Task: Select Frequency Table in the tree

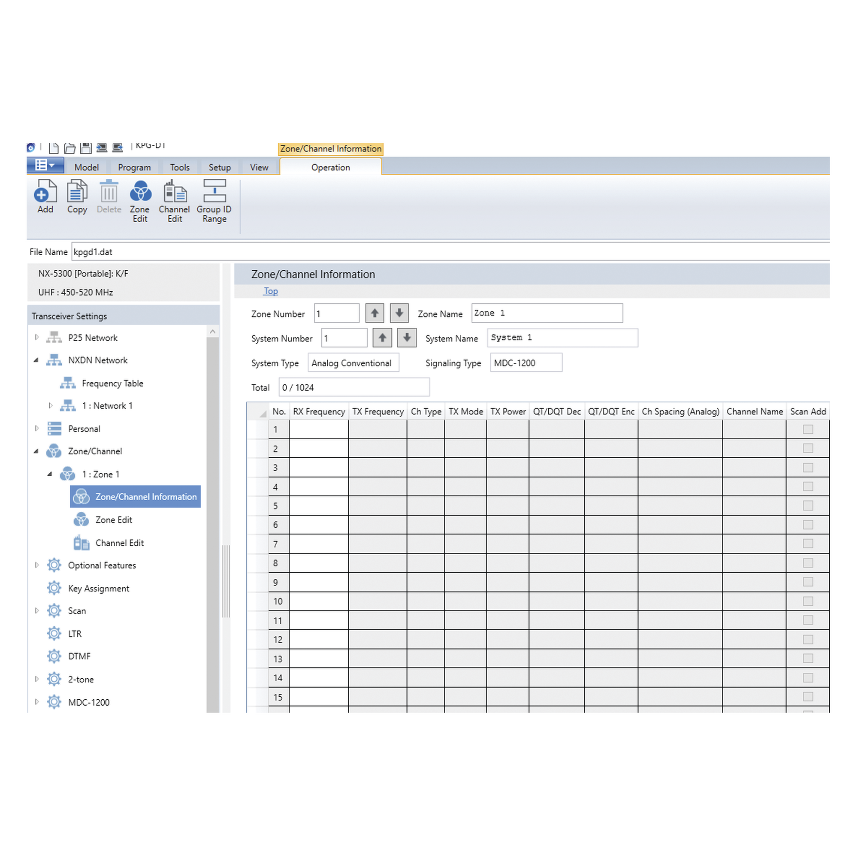Action: (112, 383)
